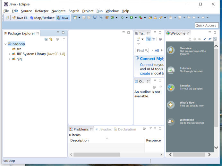Screen dimensions: 222x166
Task: Open the Navigate menu
Action: click(x=58, y=11)
